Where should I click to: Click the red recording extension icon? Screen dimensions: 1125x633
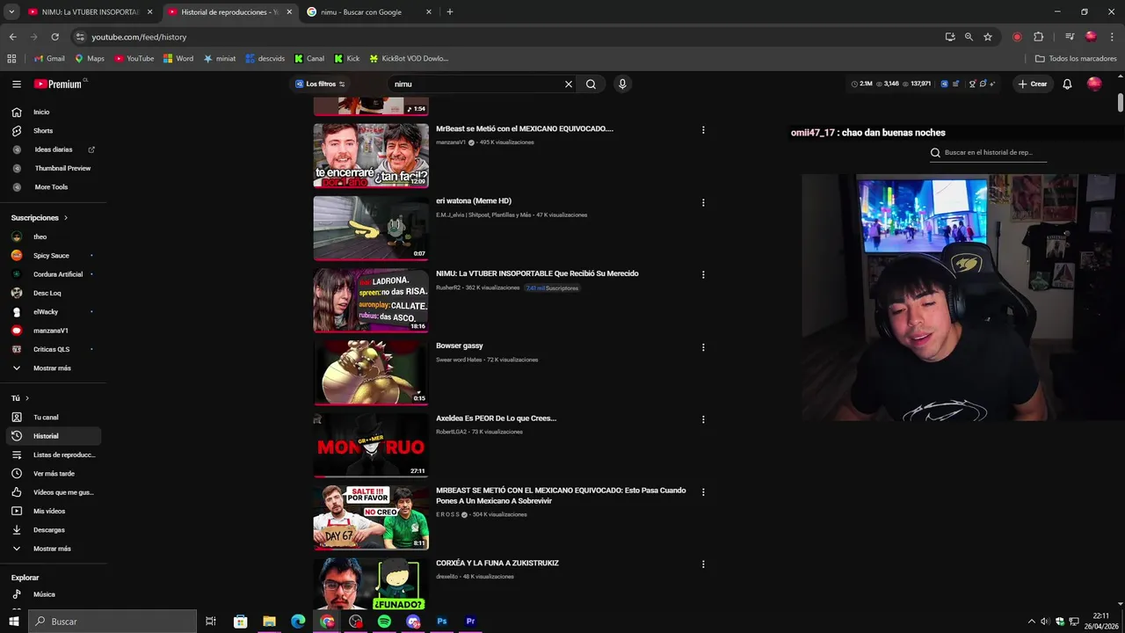click(1017, 37)
